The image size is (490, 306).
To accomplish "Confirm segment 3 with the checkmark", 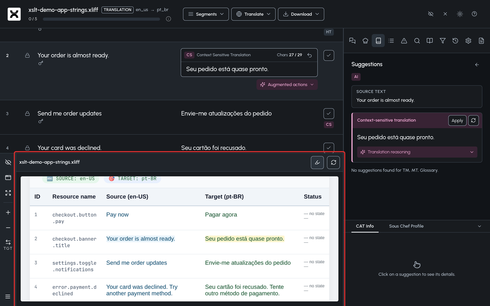I will [x=329, y=113].
